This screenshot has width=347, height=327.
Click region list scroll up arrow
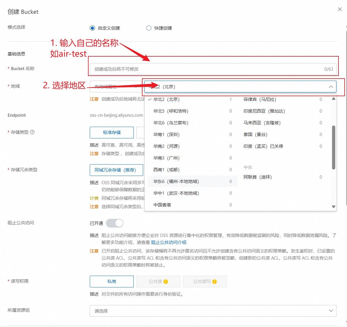[334, 99]
